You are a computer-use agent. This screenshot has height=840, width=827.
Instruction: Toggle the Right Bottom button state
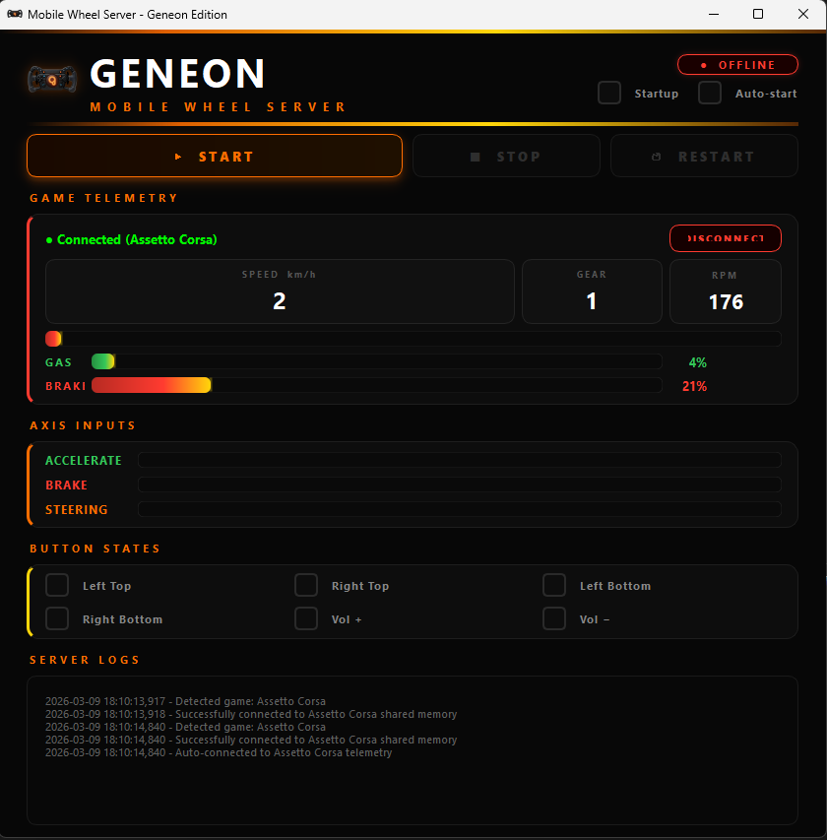point(56,618)
